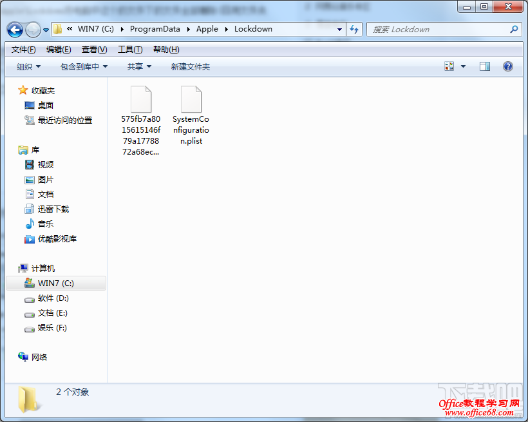Click the 575fb7a80 file name text
The image size is (528, 422).
pos(141,135)
